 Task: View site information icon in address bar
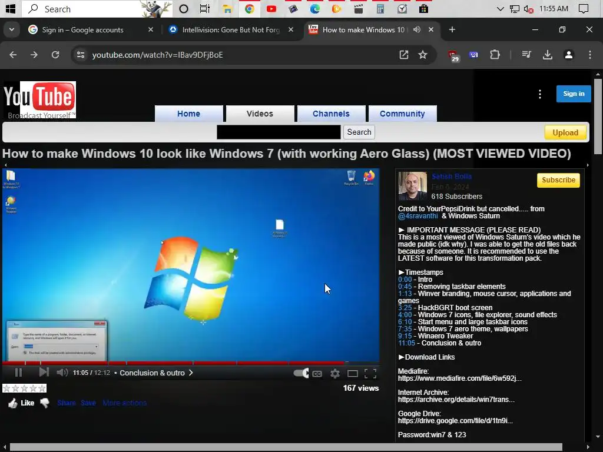[x=80, y=55]
